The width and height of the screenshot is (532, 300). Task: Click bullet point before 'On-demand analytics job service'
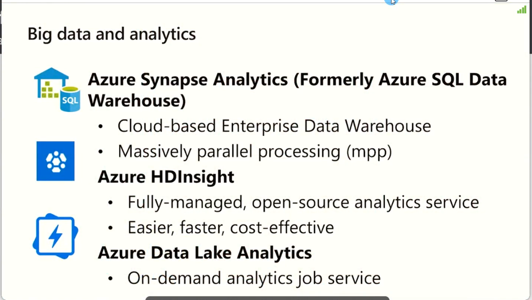[x=111, y=279]
